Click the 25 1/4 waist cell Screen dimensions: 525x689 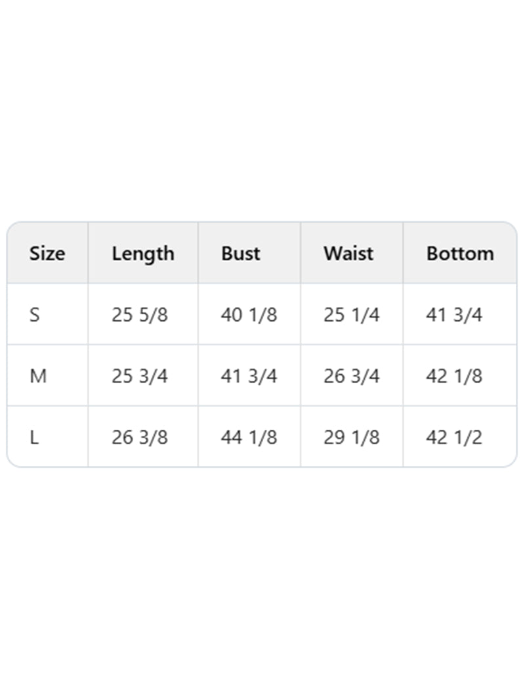click(x=351, y=315)
